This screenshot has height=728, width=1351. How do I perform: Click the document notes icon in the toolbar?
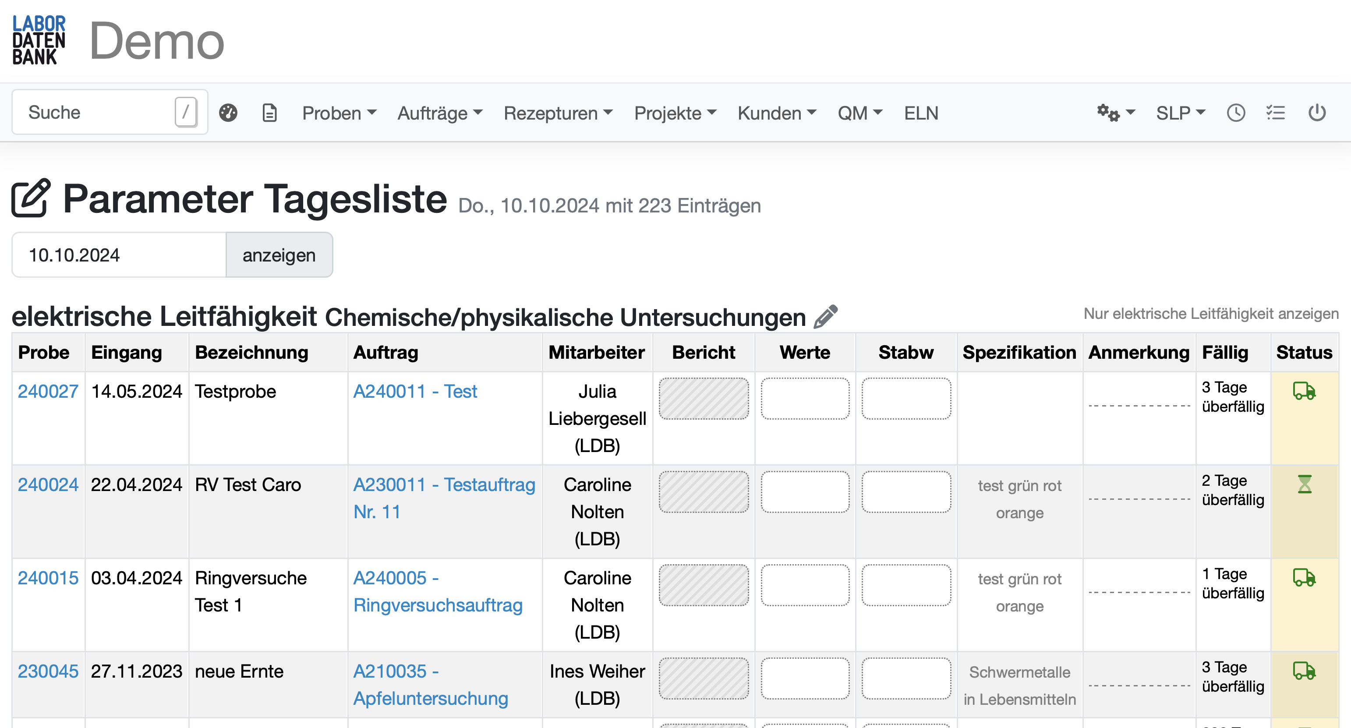point(269,112)
